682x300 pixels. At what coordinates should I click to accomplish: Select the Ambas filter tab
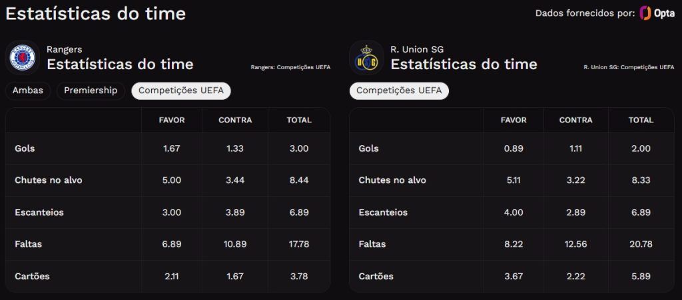[28, 90]
